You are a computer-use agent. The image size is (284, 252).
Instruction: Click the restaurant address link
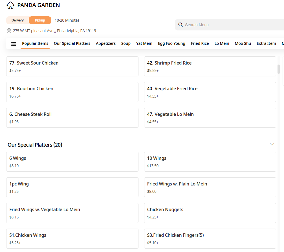pos(54,31)
